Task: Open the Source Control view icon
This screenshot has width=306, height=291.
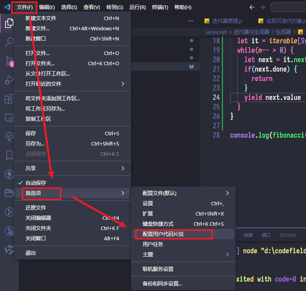Action: [x=9, y=61]
